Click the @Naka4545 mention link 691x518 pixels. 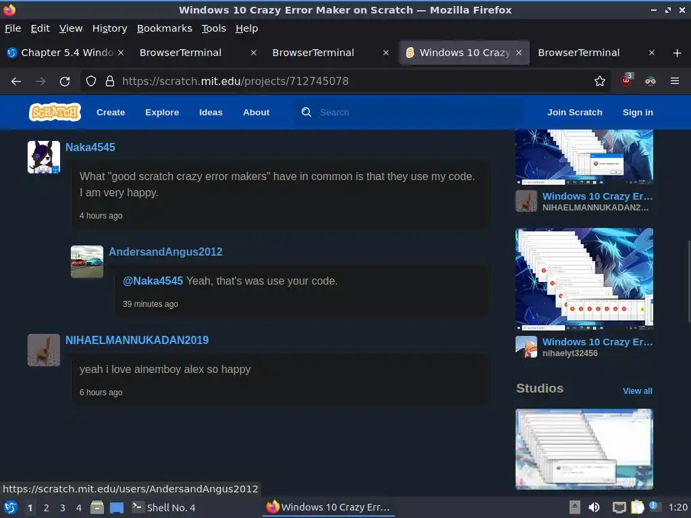click(x=153, y=281)
